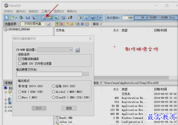
Task: Click the 大小总计 0KB value box
Action: click(127, 18)
